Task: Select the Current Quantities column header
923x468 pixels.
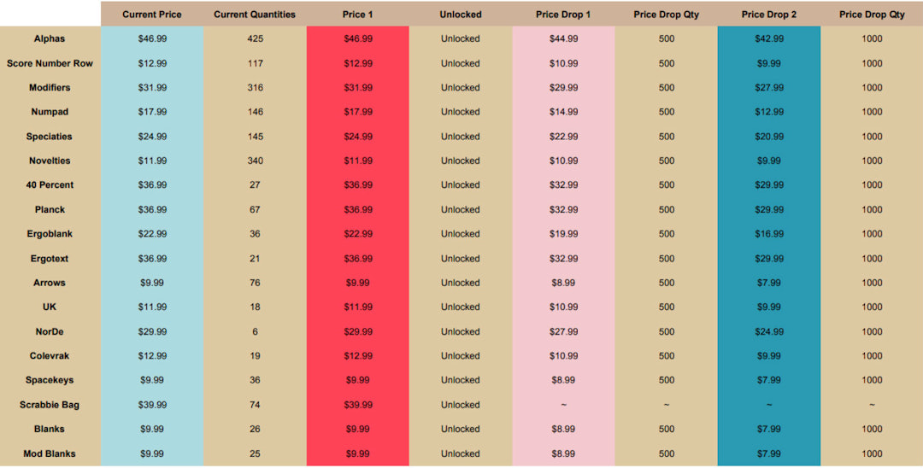Action: [x=255, y=15]
